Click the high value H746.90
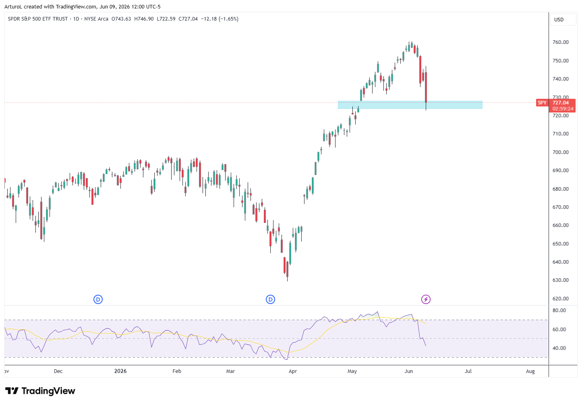The width and height of the screenshot is (582, 404). coord(144,19)
